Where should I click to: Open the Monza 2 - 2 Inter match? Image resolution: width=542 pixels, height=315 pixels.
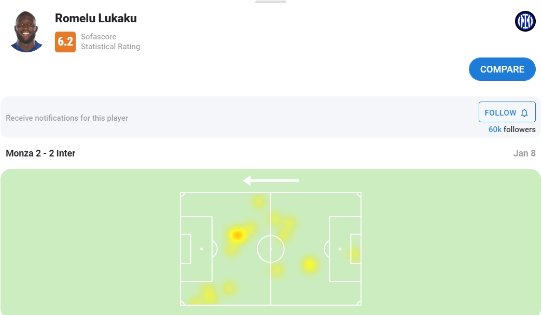[x=40, y=153]
